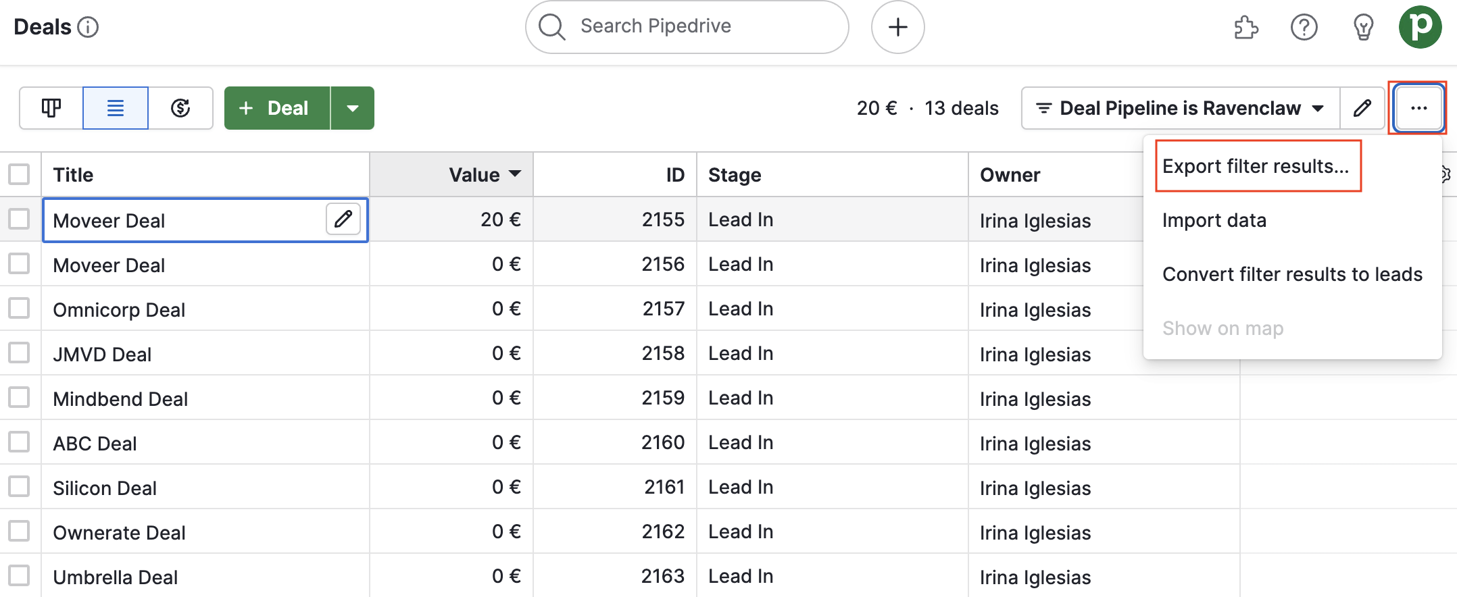
Task: Open the Umbrella Deal title
Action: point(116,577)
